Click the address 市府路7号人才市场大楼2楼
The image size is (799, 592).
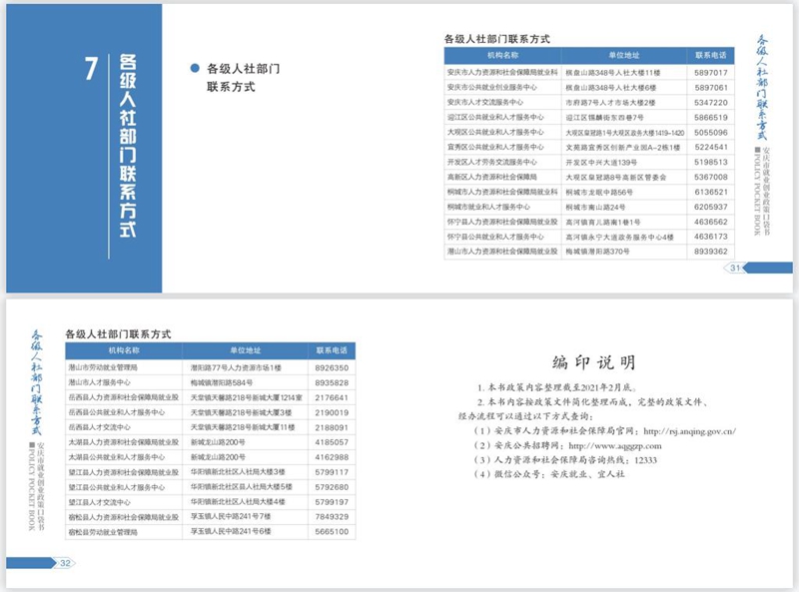(x=610, y=103)
